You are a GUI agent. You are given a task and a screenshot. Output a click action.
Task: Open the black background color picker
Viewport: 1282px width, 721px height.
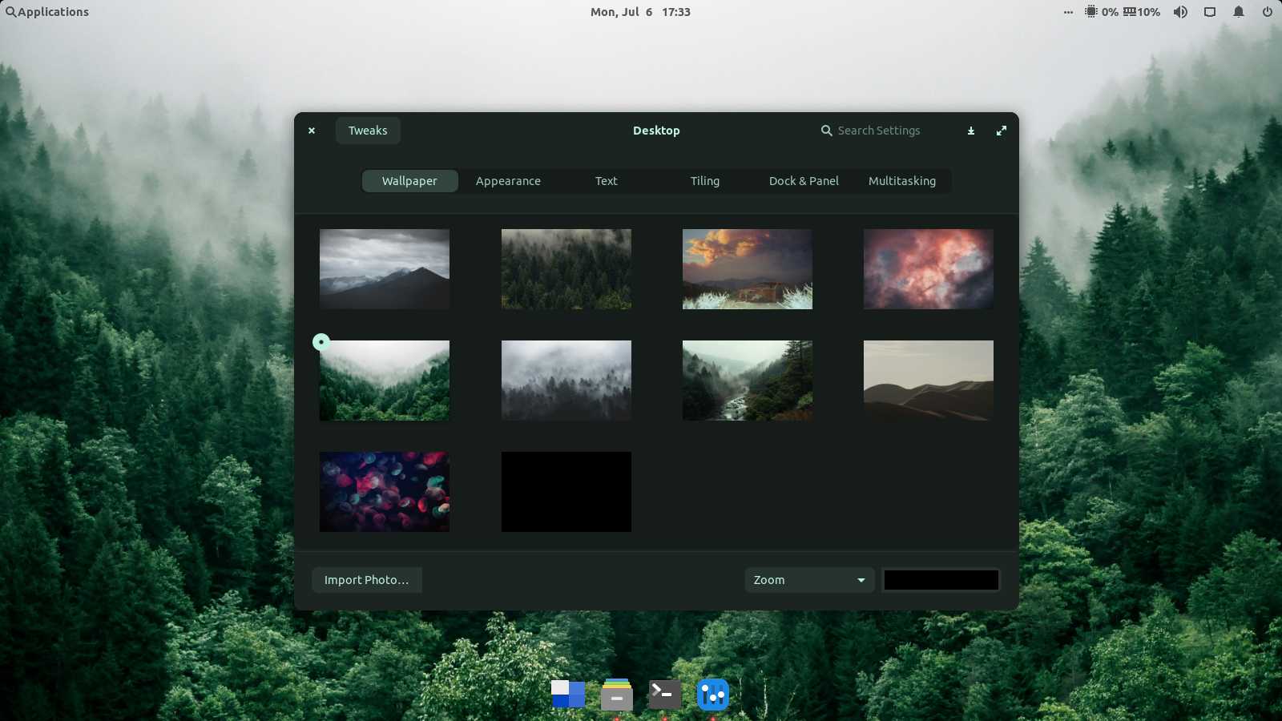pyautogui.click(x=941, y=580)
